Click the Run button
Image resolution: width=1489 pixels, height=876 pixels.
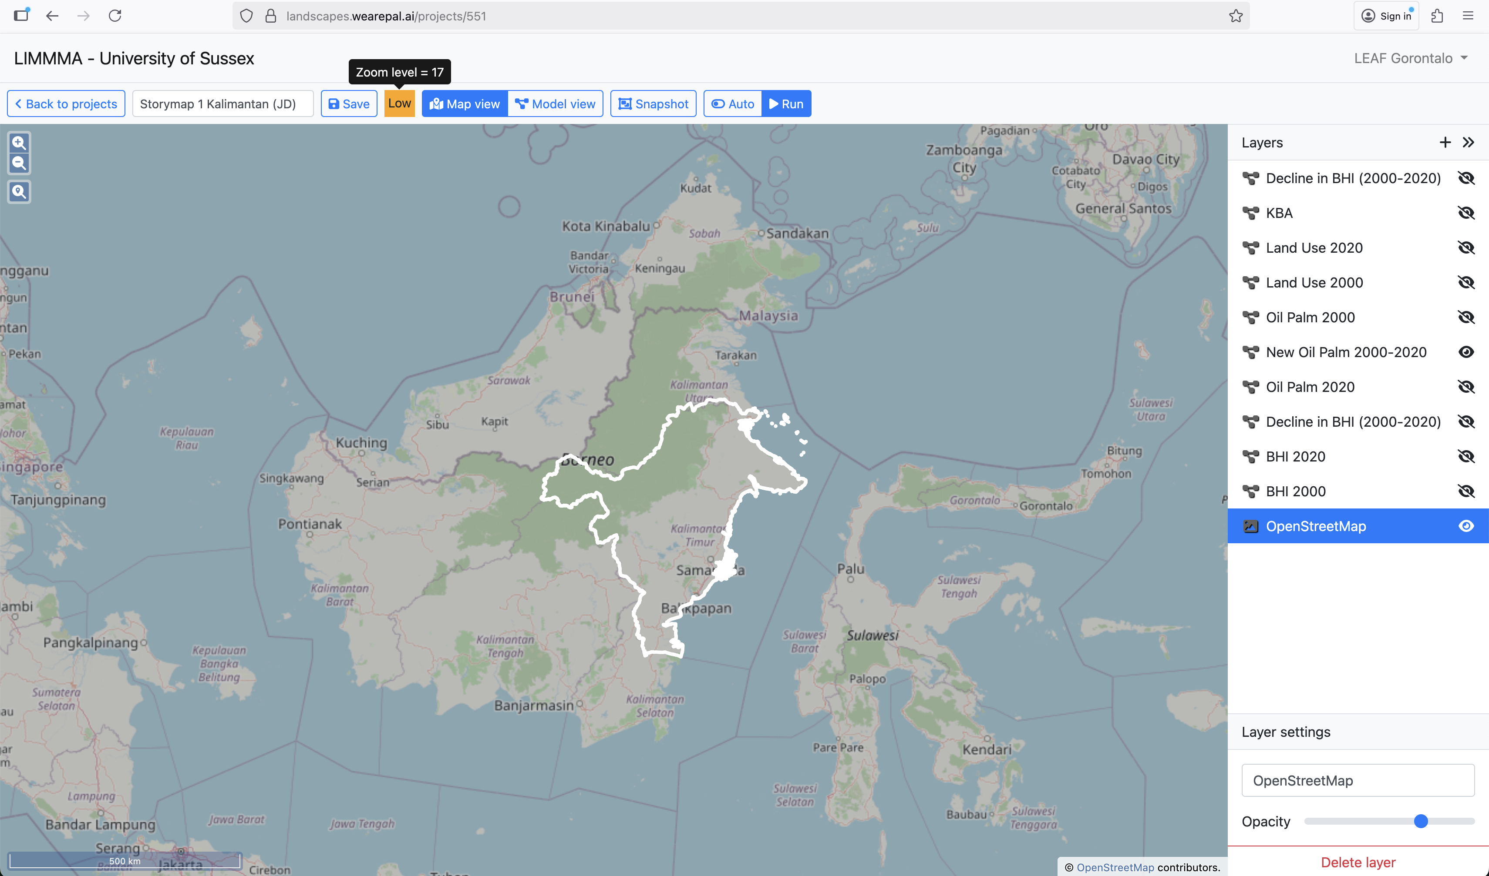[786, 104]
